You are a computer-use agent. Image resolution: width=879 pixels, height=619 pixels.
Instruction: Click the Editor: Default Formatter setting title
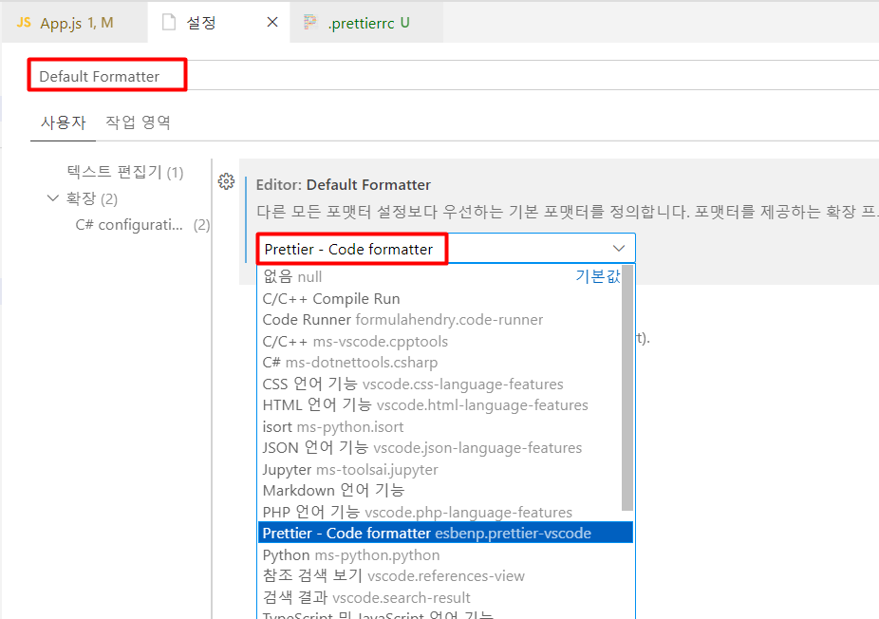(x=343, y=184)
